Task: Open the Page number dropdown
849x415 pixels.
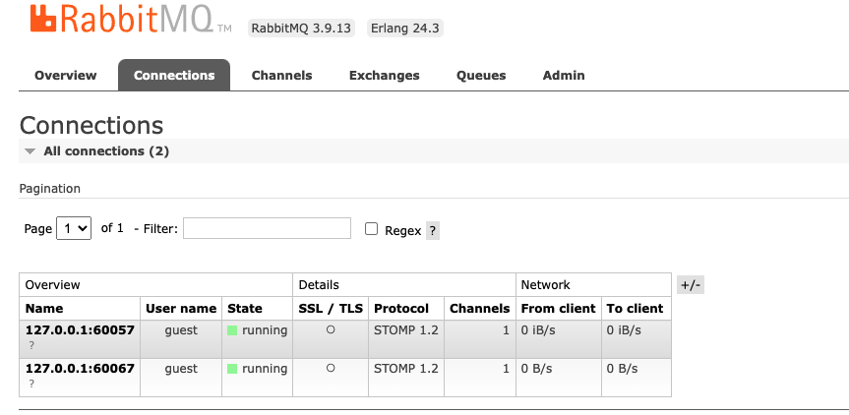Action: [74, 228]
